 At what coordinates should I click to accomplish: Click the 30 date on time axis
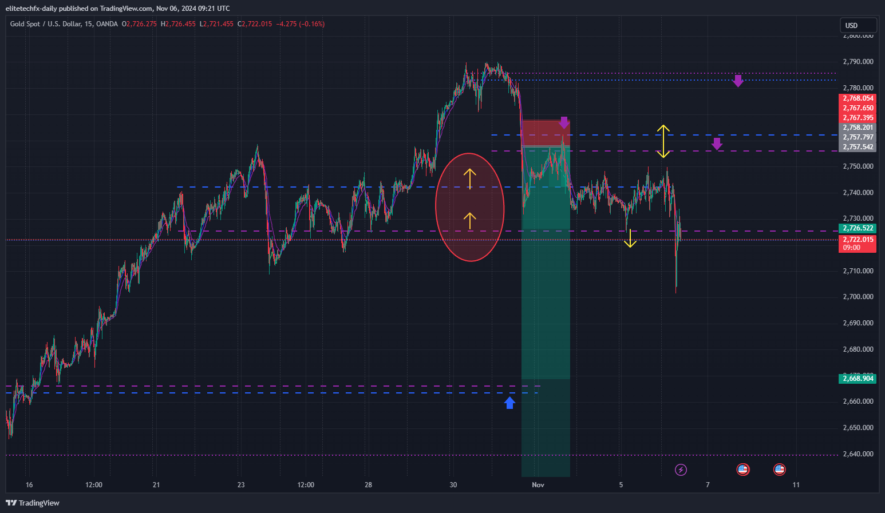pyautogui.click(x=453, y=485)
